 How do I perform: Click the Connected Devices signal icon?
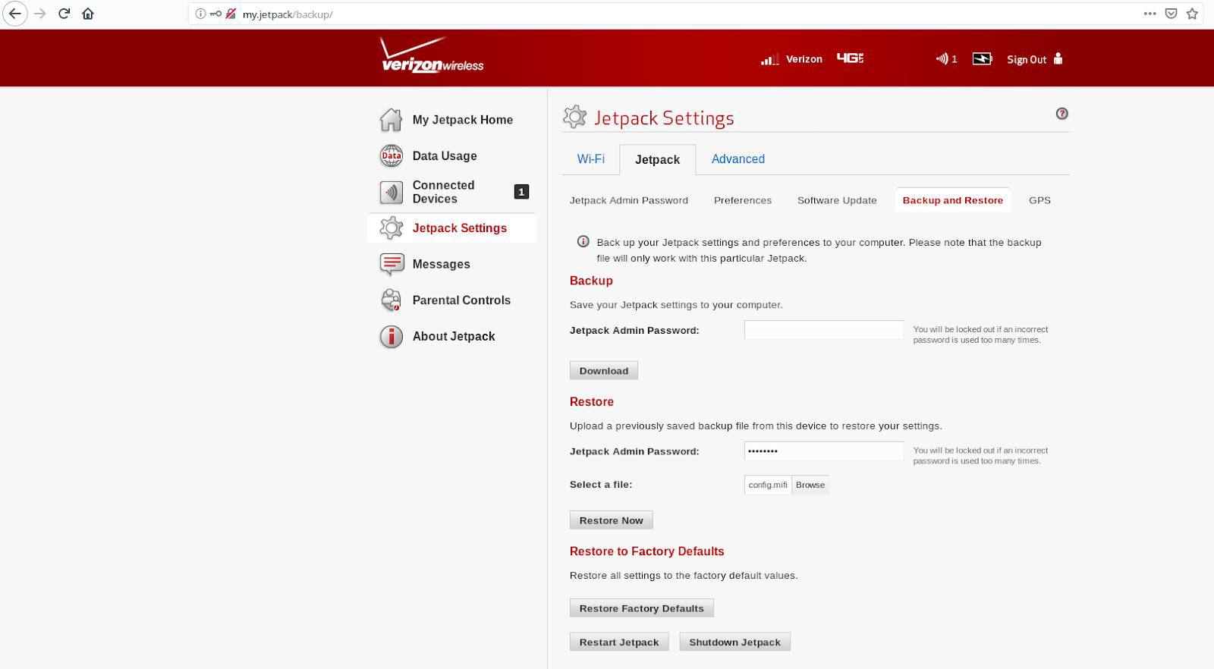[x=391, y=192]
